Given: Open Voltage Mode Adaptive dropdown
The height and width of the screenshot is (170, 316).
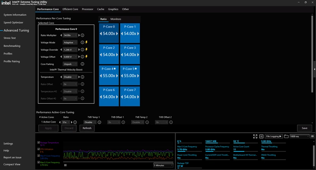Looking at the screenshot, I should point(70,43).
